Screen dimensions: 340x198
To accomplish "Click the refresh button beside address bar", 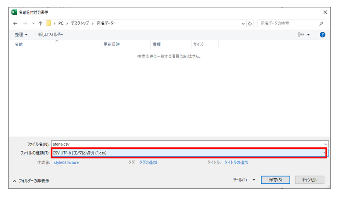I will click(250, 23).
